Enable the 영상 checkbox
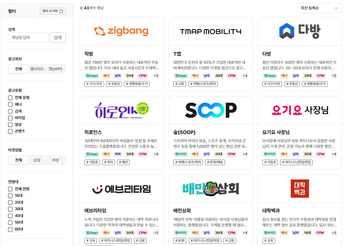Image resolution: width=344 pixels, height=246 pixels. point(10,125)
